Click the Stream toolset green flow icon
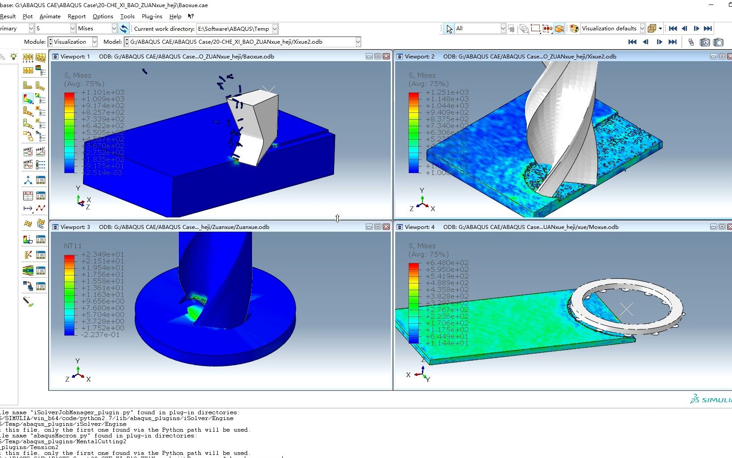Viewport: 732px width, 458px height. [28, 270]
